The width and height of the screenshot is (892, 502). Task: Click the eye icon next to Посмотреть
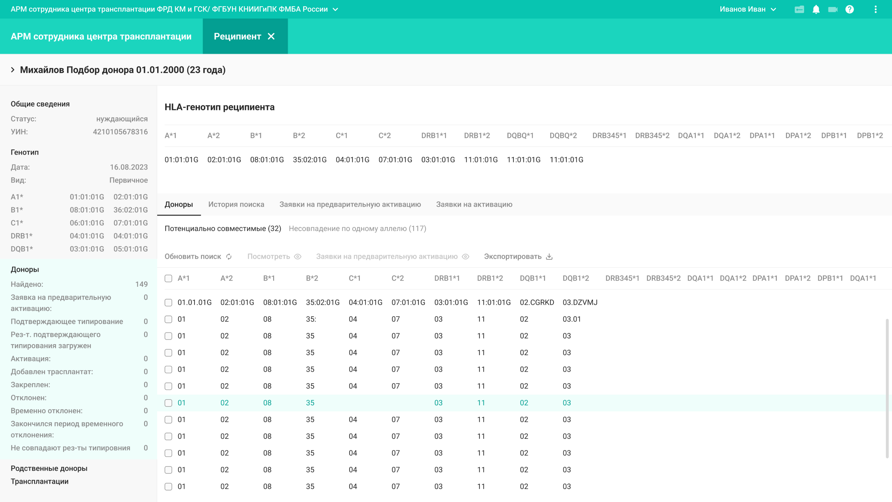(297, 256)
